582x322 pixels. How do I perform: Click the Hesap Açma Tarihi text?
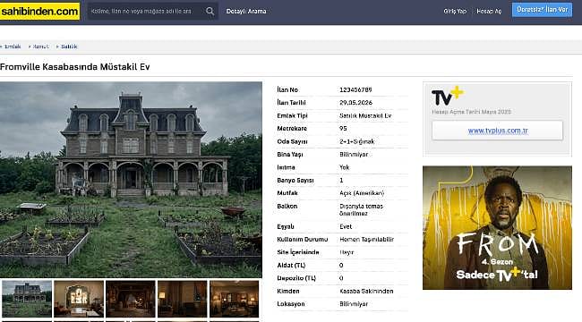471,112
